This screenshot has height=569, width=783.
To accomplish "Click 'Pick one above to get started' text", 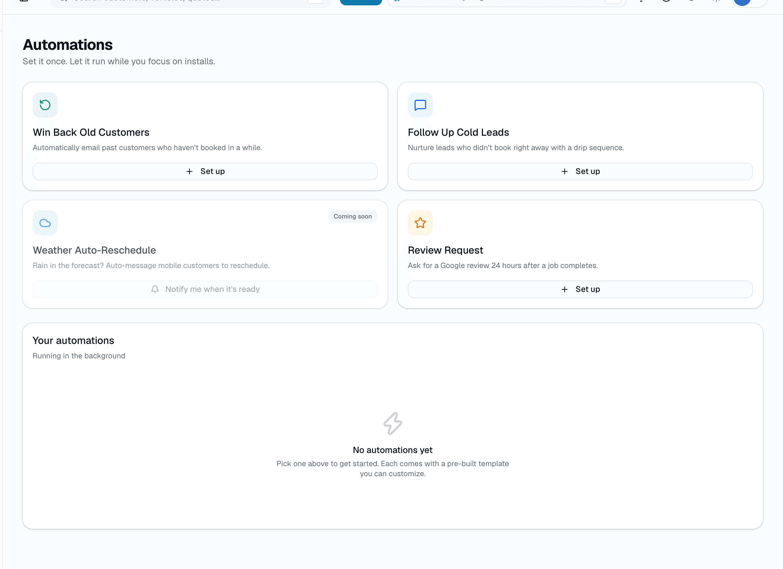I will [x=392, y=469].
